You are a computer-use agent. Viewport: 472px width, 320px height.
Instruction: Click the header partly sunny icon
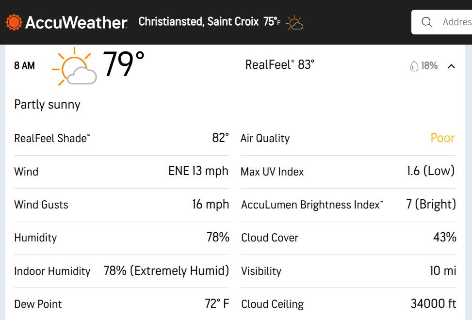[294, 23]
